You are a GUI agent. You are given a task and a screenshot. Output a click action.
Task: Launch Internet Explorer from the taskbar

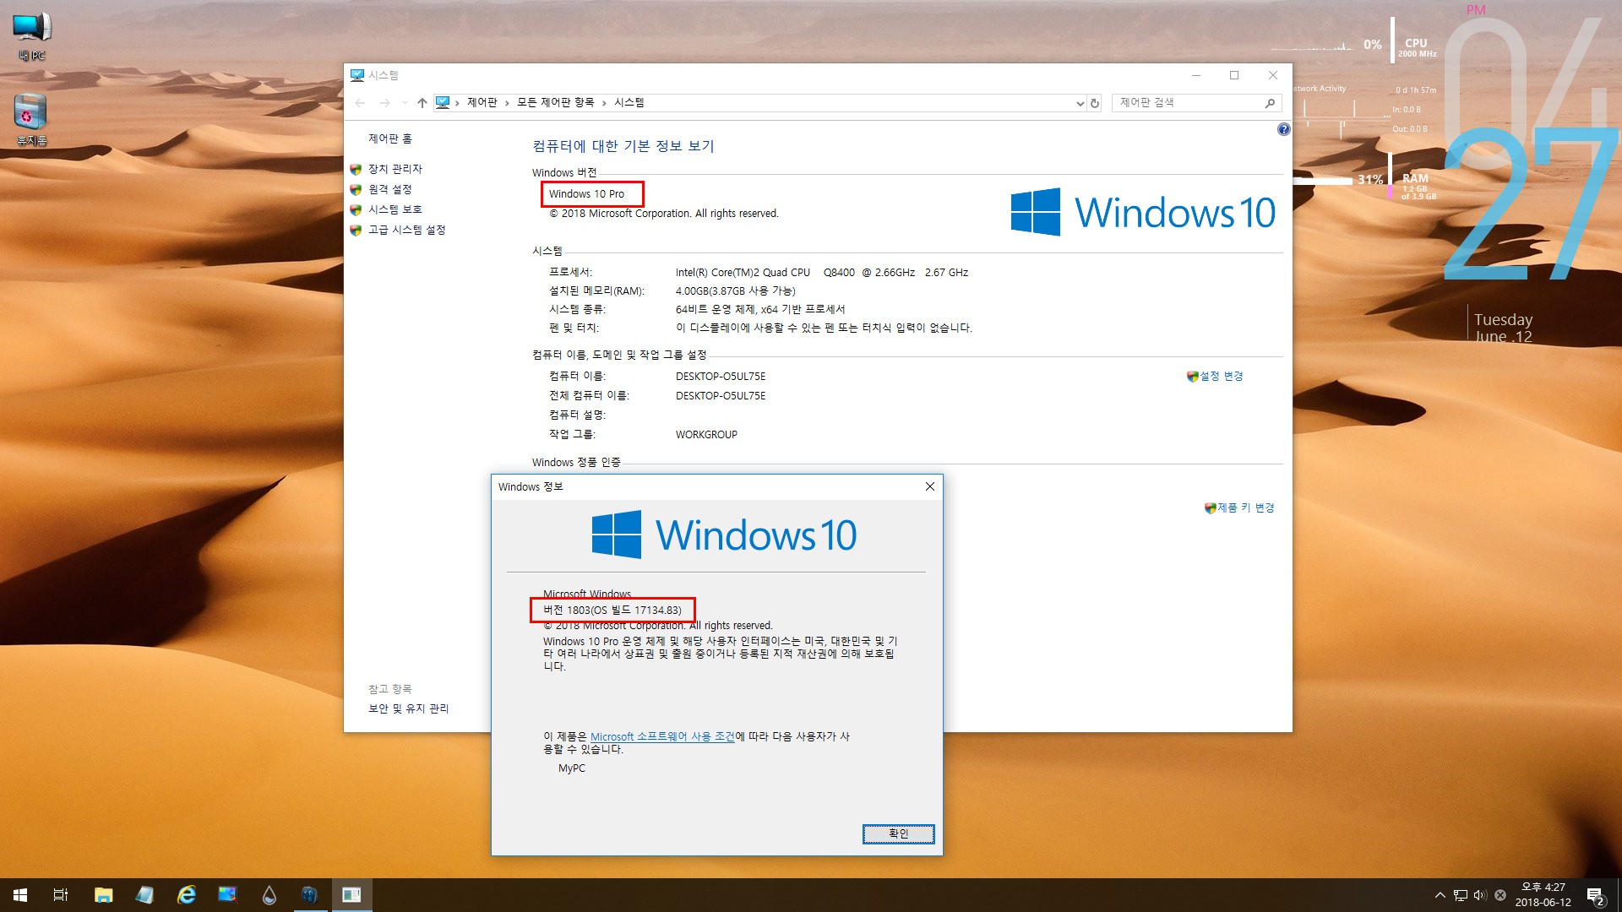186,895
